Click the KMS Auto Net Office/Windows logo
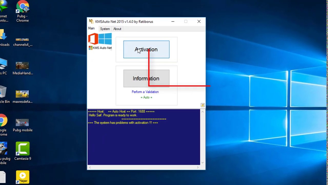The height and width of the screenshot is (185, 328). coord(100,41)
